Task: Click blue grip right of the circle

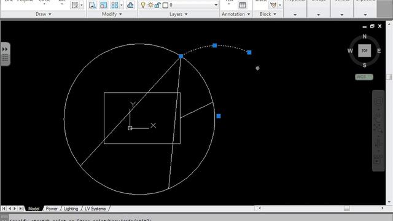Action: point(219,116)
